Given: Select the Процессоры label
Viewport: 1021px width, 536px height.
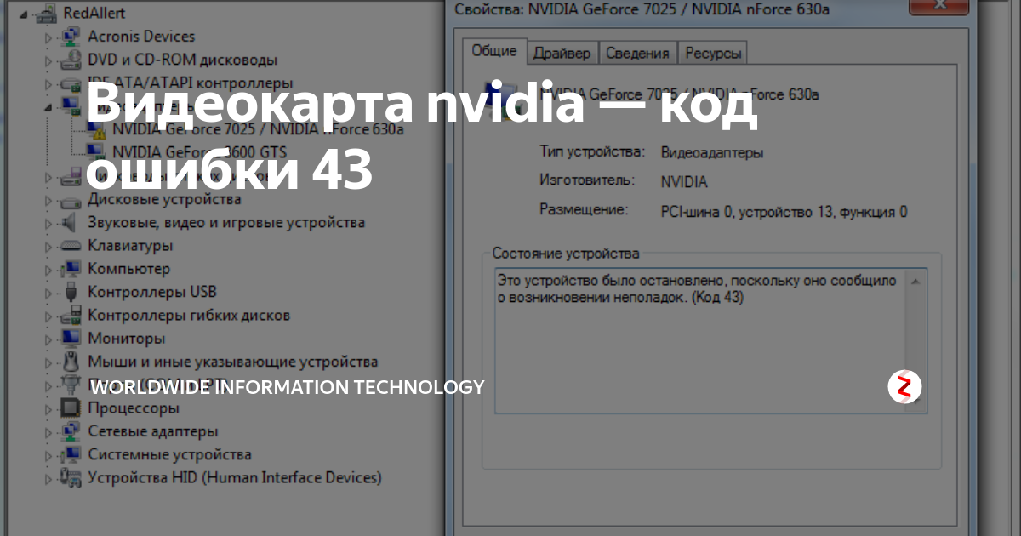Looking at the screenshot, I should click(x=134, y=408).
